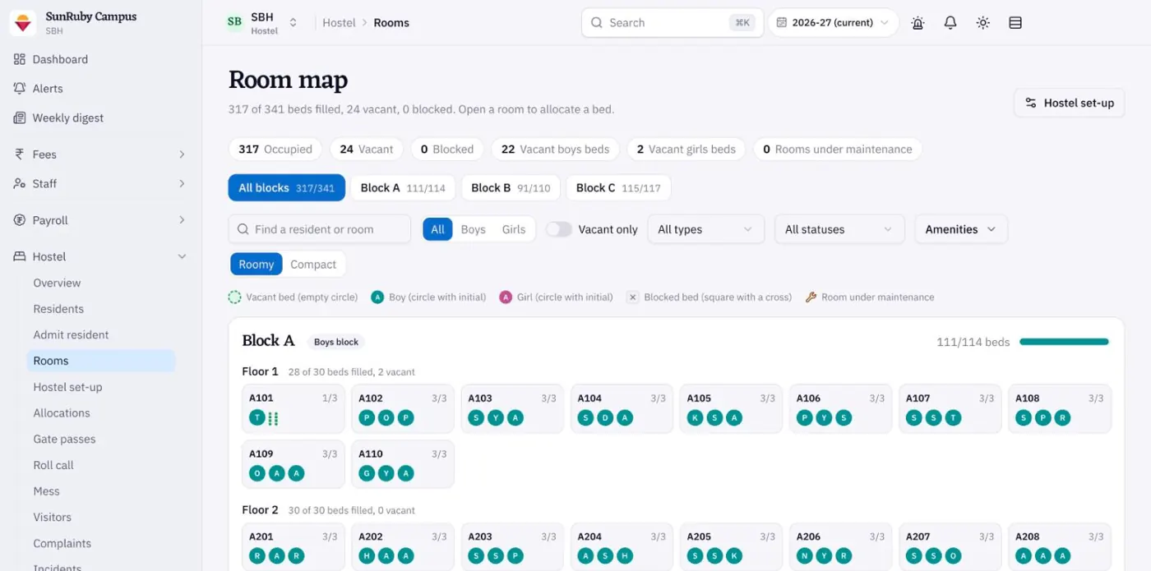This screenshot has width=1151, height=571.
Task: Select the Block C tab
Action: [618, 188]
